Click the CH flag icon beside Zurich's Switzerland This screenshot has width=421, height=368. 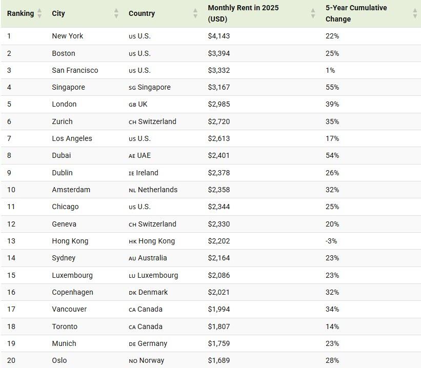pyautogui.click(x=133, y=121)
